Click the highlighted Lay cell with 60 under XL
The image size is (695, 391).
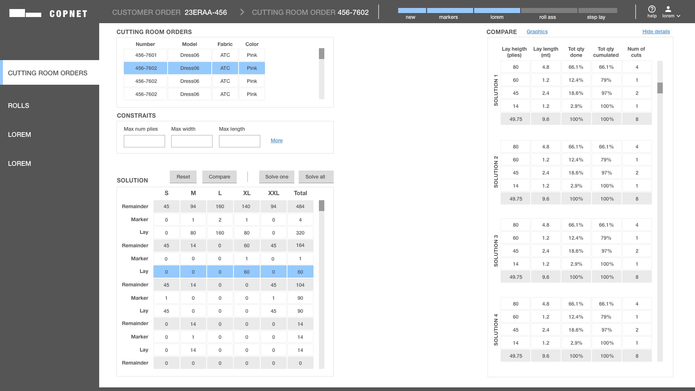[247, 272]
